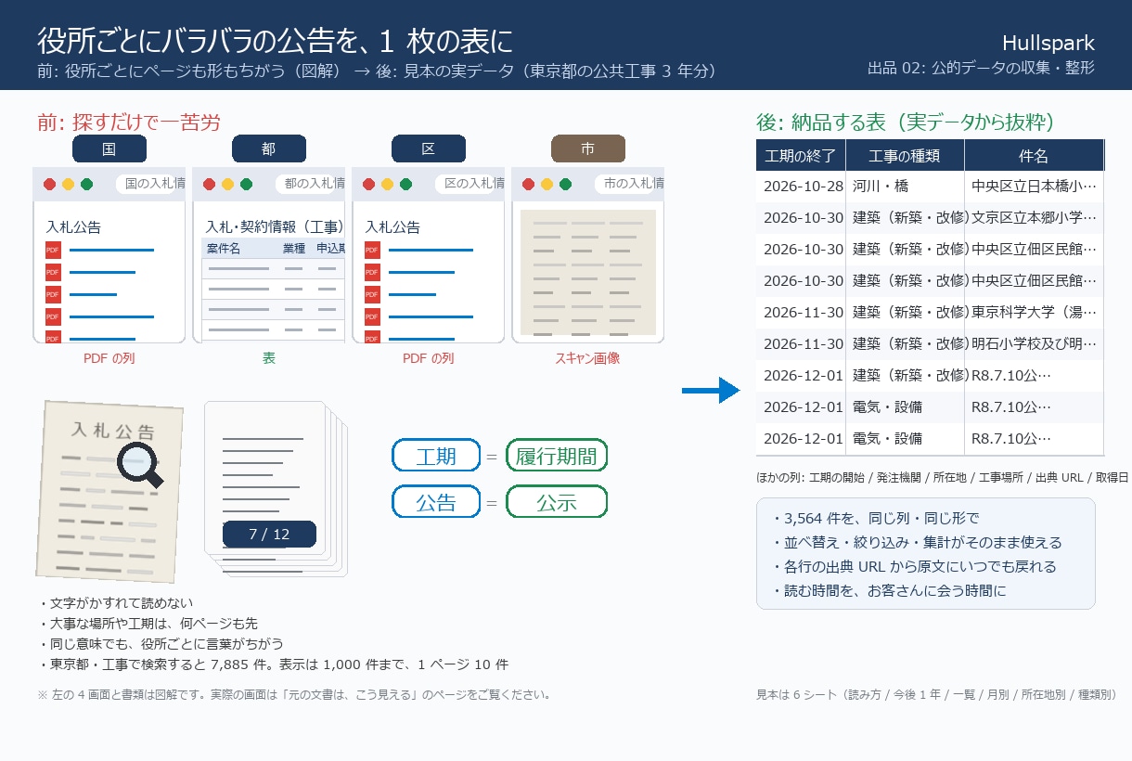Screen dimensions: 1132x761
Task: Select the 国 badge
Action: coord(109,149)
